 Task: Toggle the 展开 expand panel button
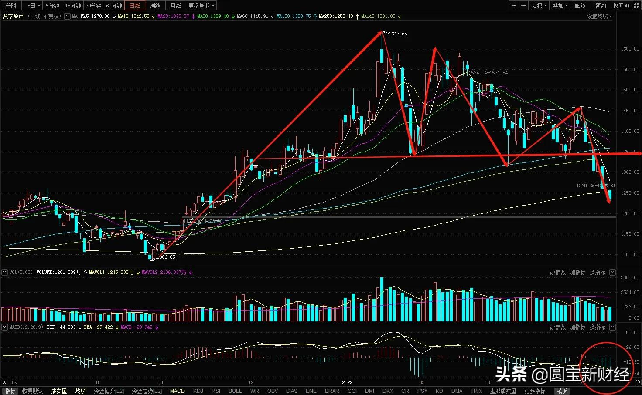tap(622, 6)
